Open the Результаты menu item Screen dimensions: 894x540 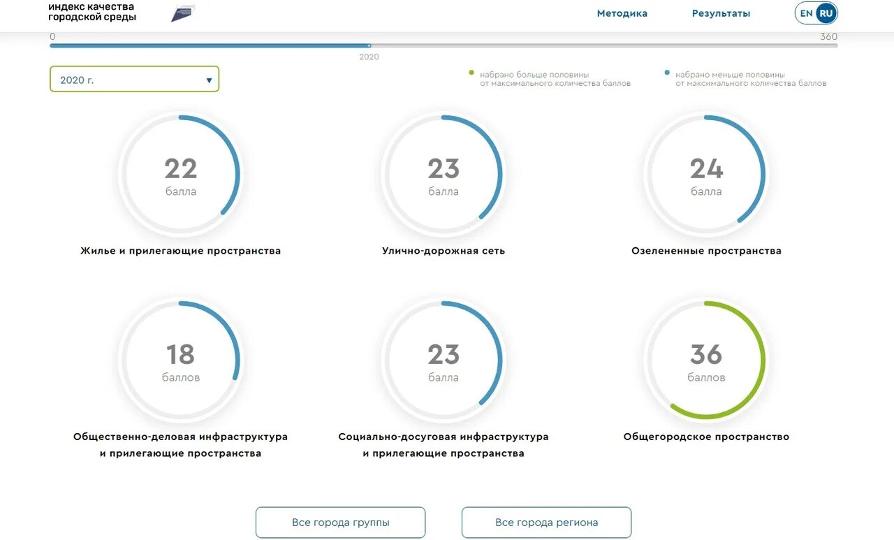(x=721, y=13)
